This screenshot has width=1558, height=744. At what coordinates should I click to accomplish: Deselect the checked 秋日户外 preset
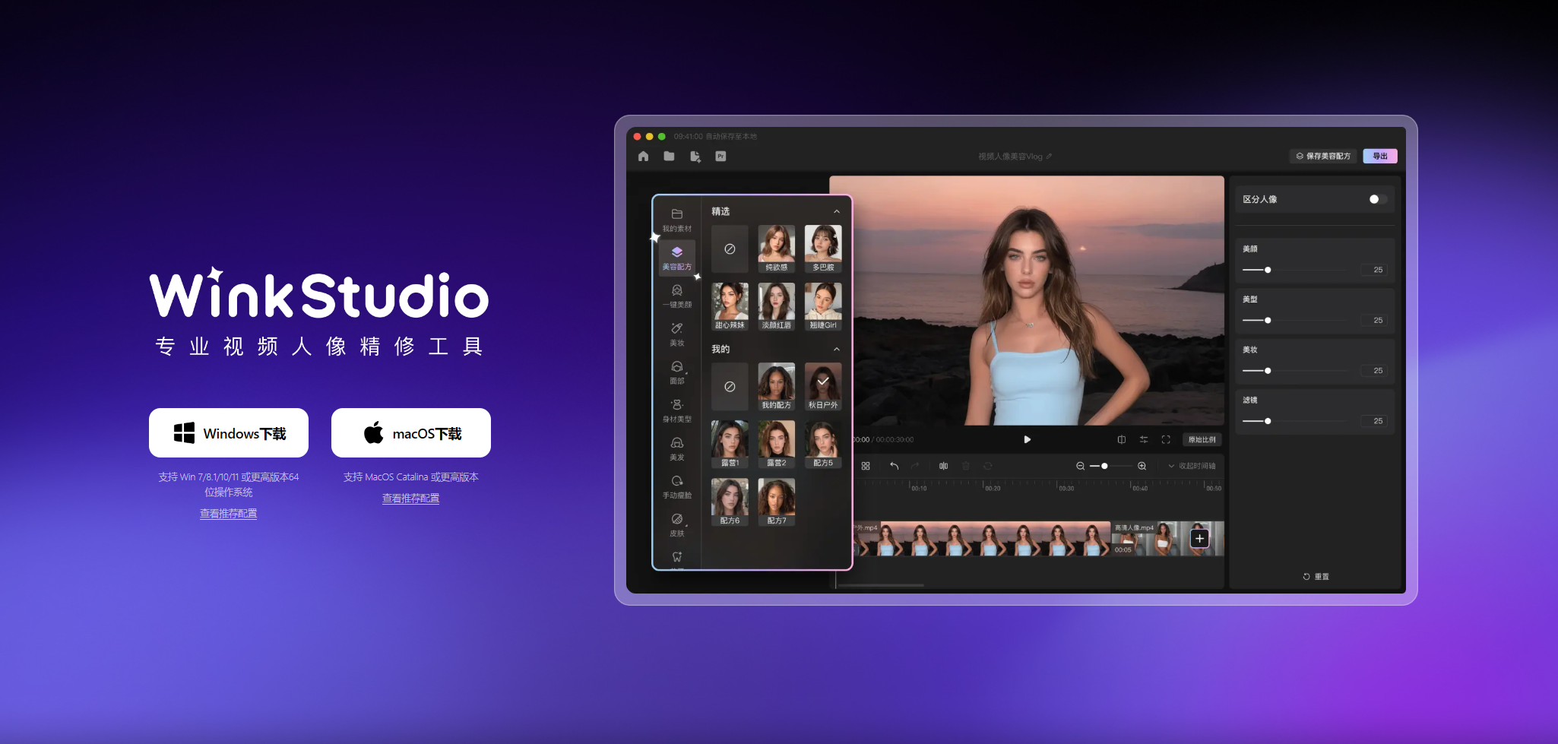point(823,386)
